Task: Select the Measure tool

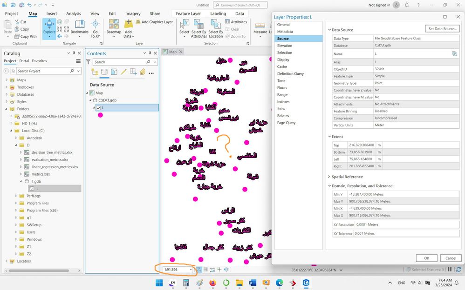Action: pyautogui.click(x=261, y=26)
